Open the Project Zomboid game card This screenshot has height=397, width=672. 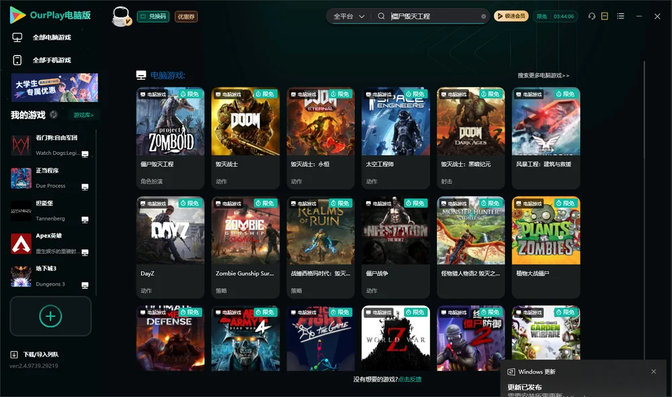tap(170, 138)
